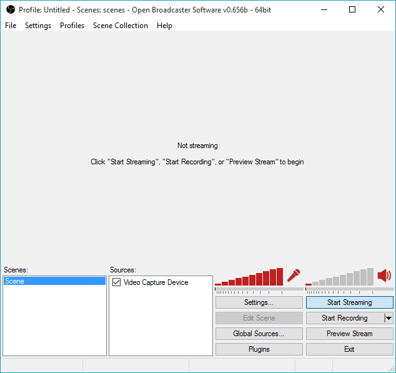
Task: Mute the microphone using the red mic icon
Action: [294, 276]
